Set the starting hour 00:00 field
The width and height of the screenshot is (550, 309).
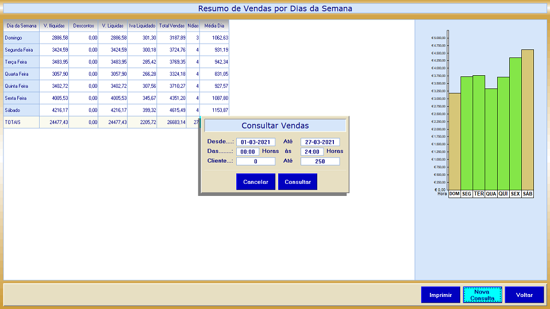(248, 152)
